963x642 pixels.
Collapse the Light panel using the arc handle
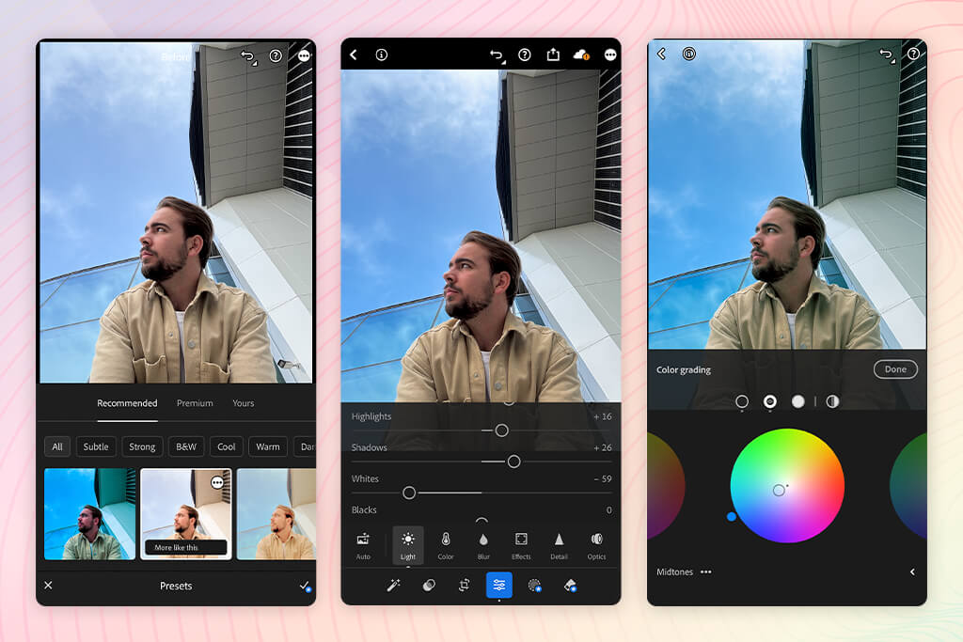(481, 520)
